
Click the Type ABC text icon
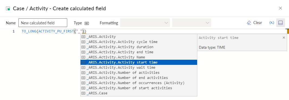(87, 23)
